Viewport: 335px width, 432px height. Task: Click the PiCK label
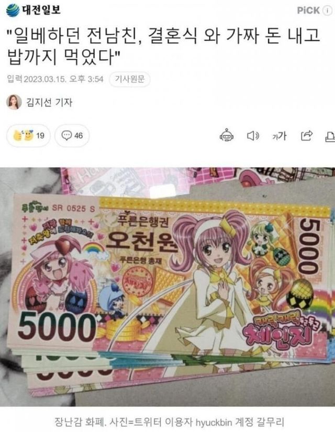point(308,10)
